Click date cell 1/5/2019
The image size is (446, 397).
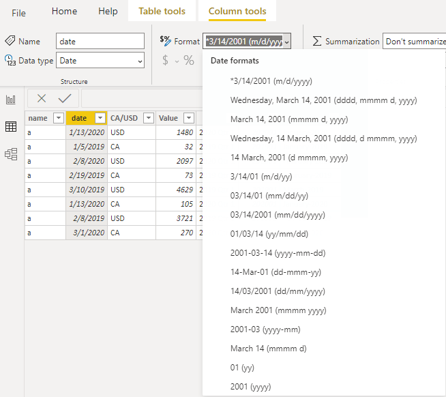(x=87, y=147)
